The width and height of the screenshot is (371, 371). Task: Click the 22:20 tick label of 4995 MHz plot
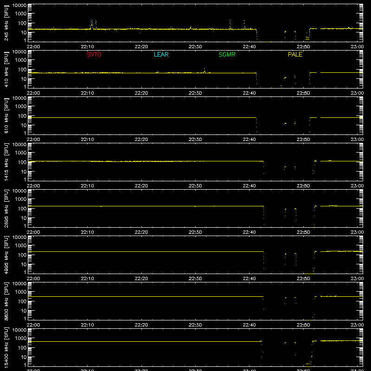point(141,279)
